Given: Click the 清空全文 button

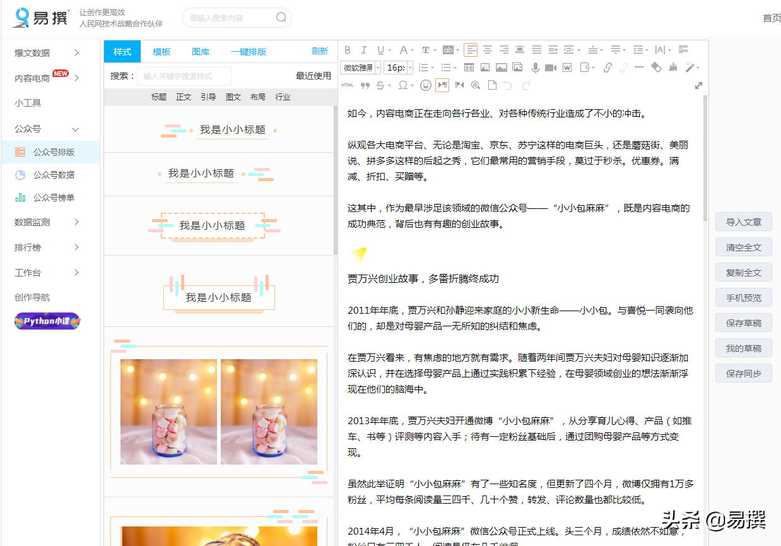Looking at the screenshot, I should (744, 247).
